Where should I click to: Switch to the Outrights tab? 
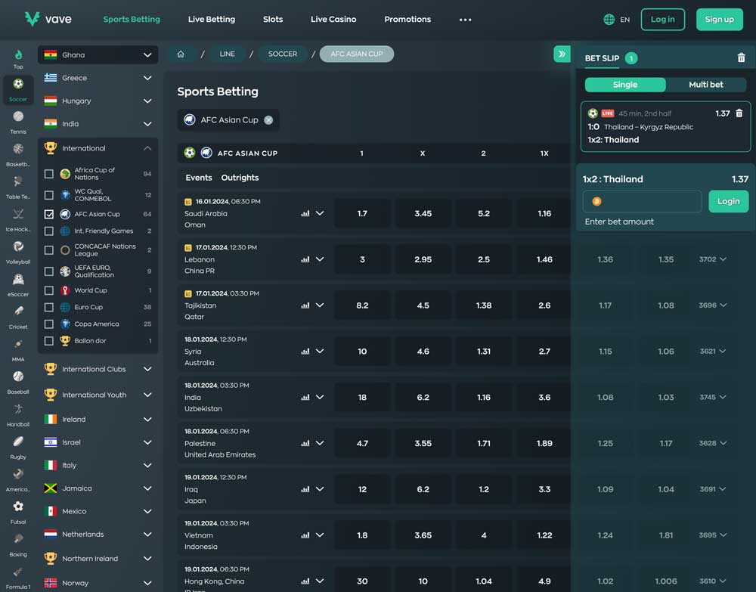click(240, 178)
